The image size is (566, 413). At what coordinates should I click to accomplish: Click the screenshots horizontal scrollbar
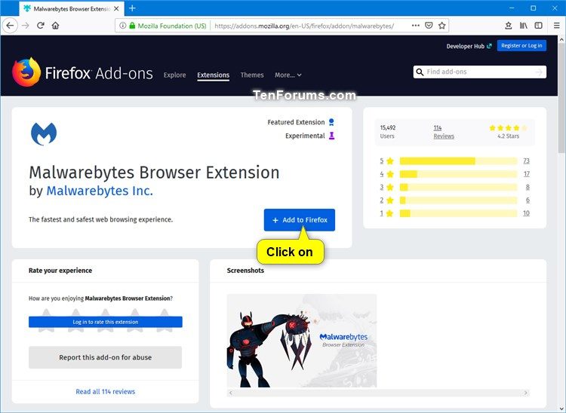point(378,393)
